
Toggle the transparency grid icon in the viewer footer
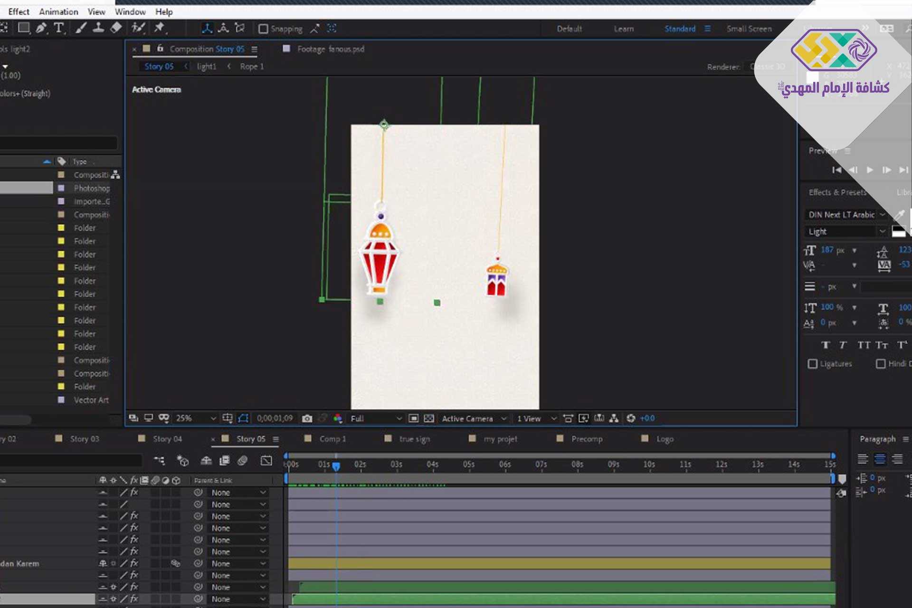[x=428, y=418]
